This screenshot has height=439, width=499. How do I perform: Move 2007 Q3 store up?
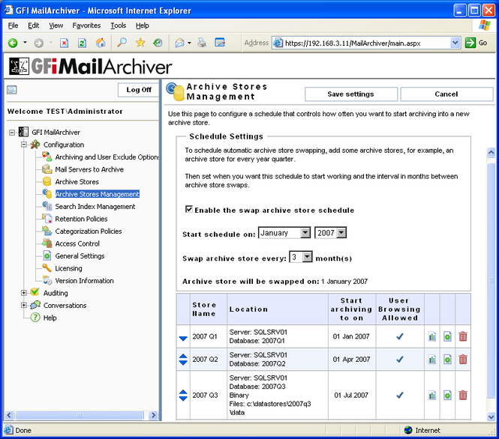[x=183, y=392]
